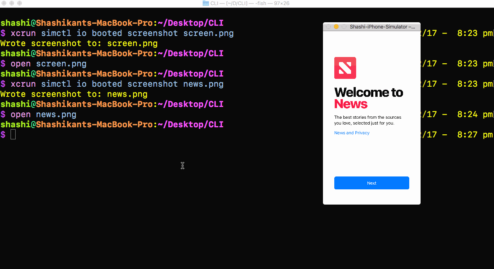Close the CLI terminal window
Viewport: 494px width, 269px height.
tap(4, 3)
